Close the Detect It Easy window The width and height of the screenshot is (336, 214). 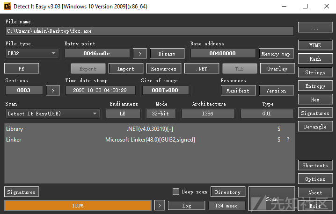coord(327,6)
